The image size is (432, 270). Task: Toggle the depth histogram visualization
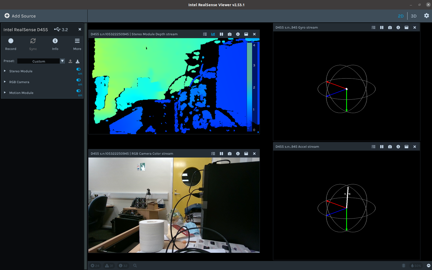click(x=213, y=34)
